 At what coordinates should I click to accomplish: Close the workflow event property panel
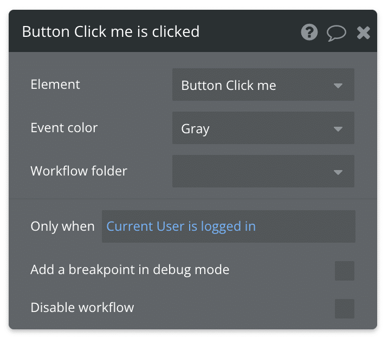pyautogui.click(x=363, y=32)
